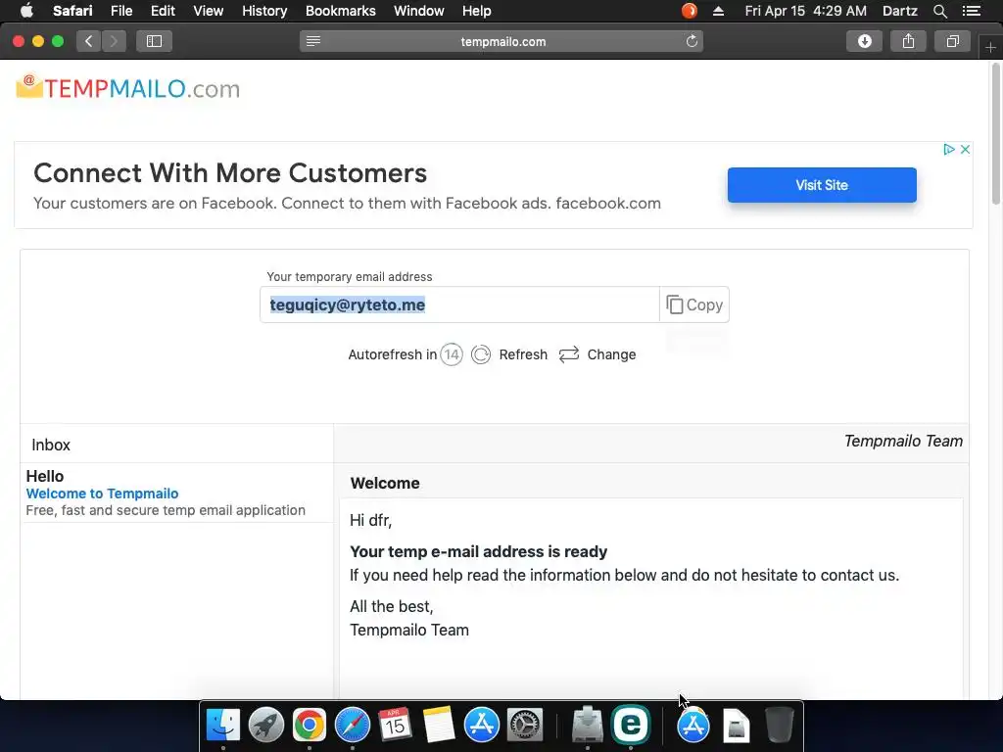
Task: Click the Dartz user name in menu bar
Action: [900, 11]
